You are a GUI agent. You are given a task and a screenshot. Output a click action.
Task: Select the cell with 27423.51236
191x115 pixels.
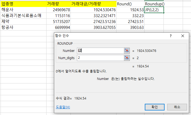tap(93, 21)
